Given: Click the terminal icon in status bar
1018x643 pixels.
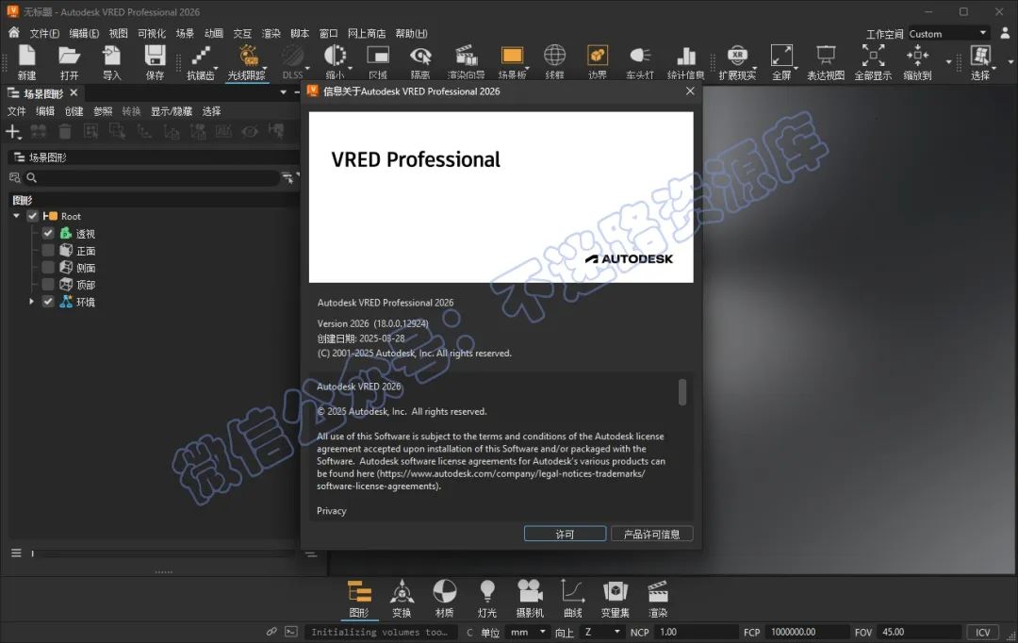Looking at the screenshot, I should pos(291,632).
